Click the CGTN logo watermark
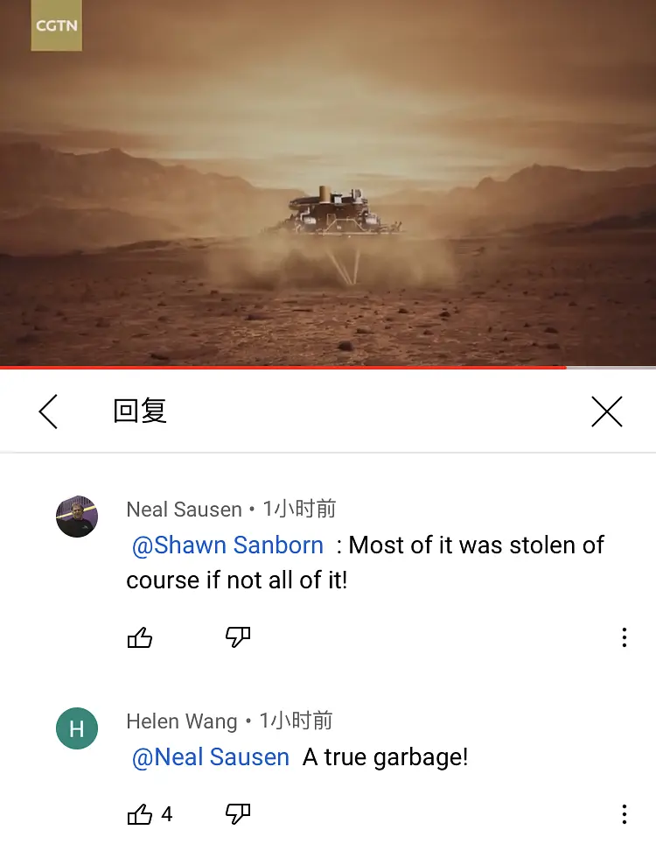 [56, 25]
